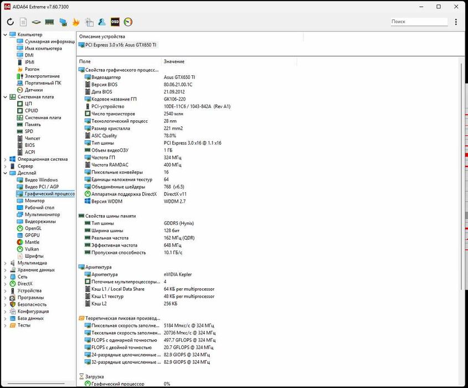Expand the Сеть tree node
The height and width of the screenshot is (388, 468).
(5, 277)
